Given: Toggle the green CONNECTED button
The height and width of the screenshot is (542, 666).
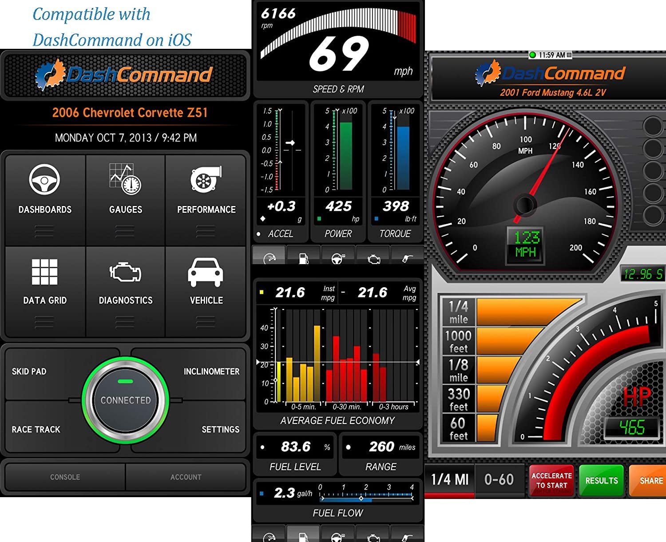Looking at the screenshot, I should coord(125,400).
